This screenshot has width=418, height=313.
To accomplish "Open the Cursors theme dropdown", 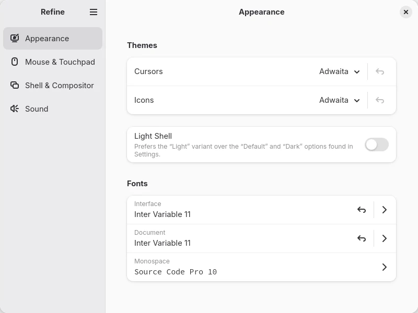I will [340, 71].
